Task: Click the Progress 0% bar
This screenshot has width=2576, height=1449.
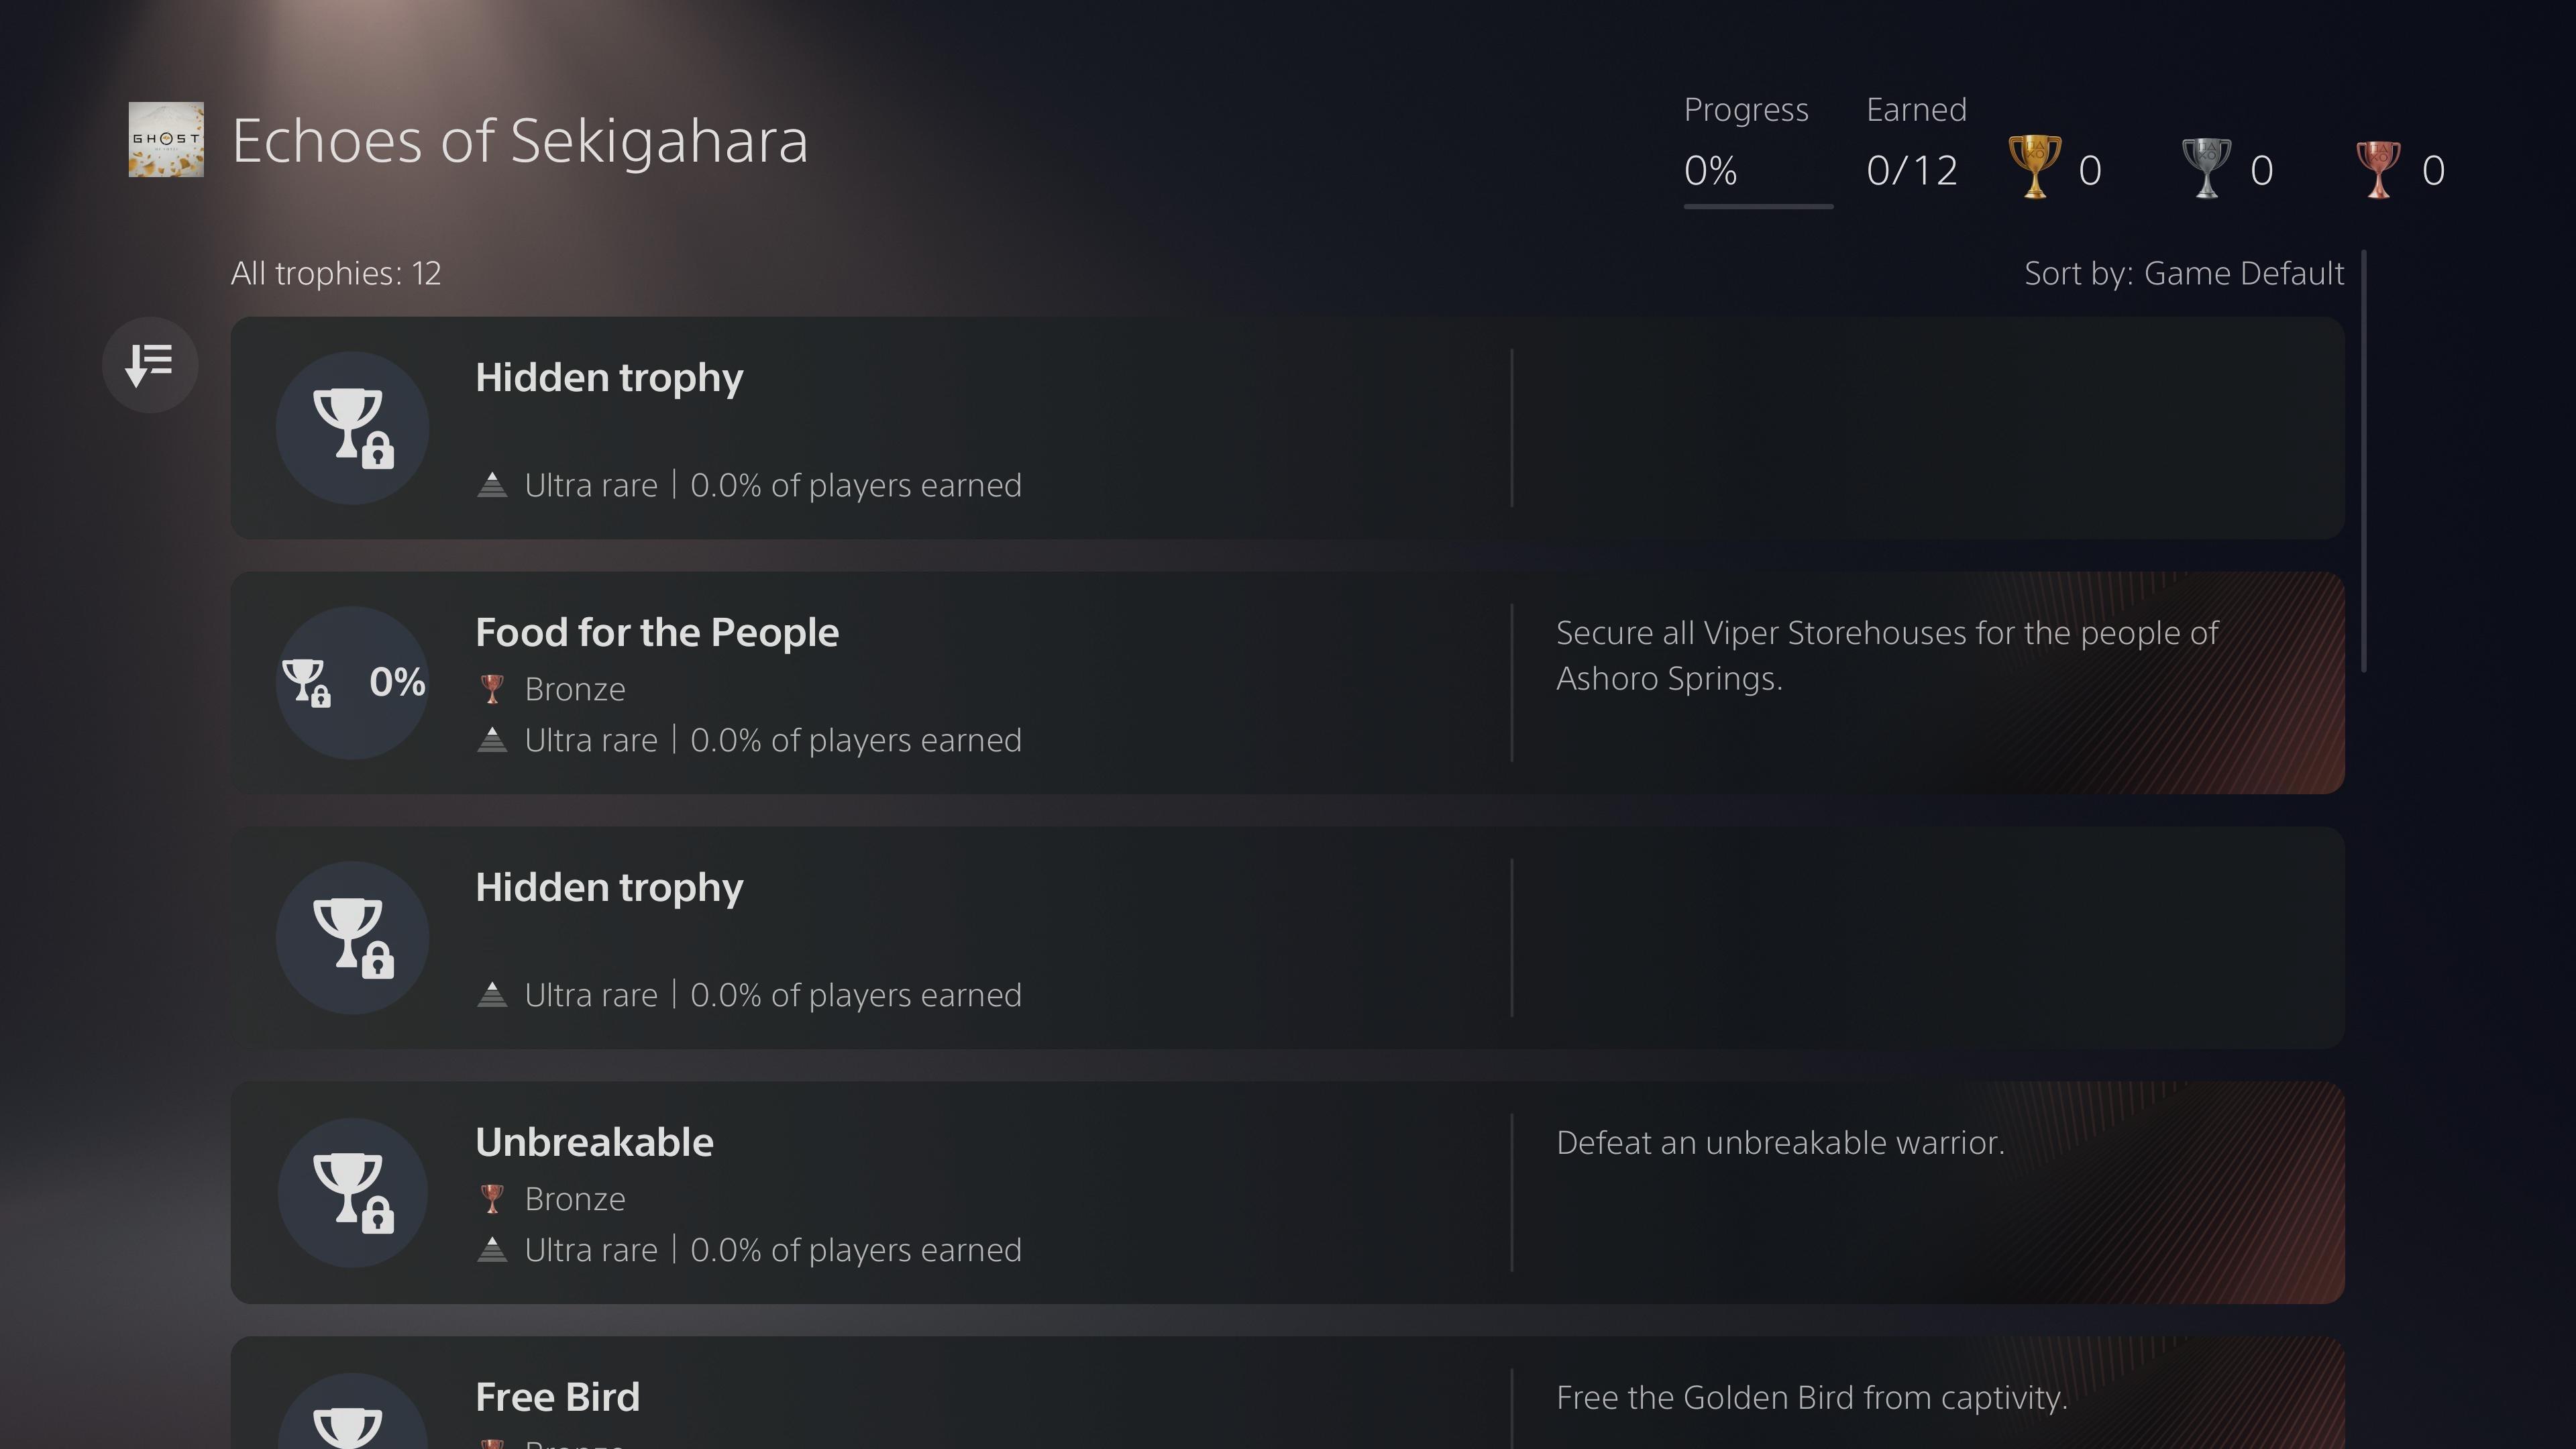Action: tap(1758, 207)
